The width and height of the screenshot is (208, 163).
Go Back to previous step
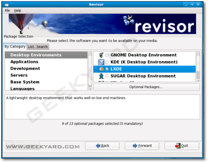(x=102, y=146)
